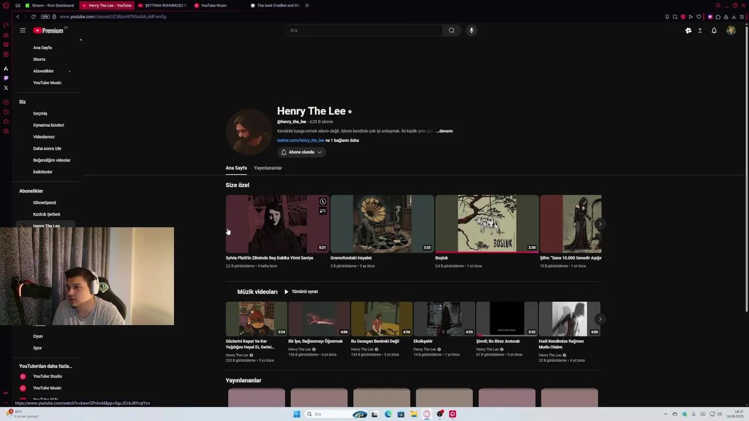Show next videos in Size özel row
Screen dimensions: 749x421
click(600, 224)
